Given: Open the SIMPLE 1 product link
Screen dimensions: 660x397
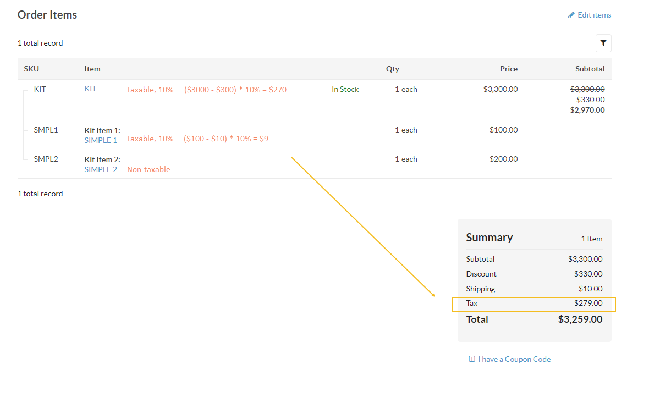Looking at the screenshot, I should 101,140.
